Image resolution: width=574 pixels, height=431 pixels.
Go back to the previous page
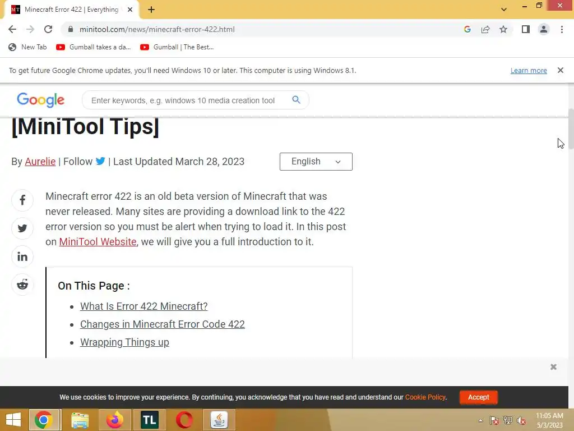click(x=12, y=29)
